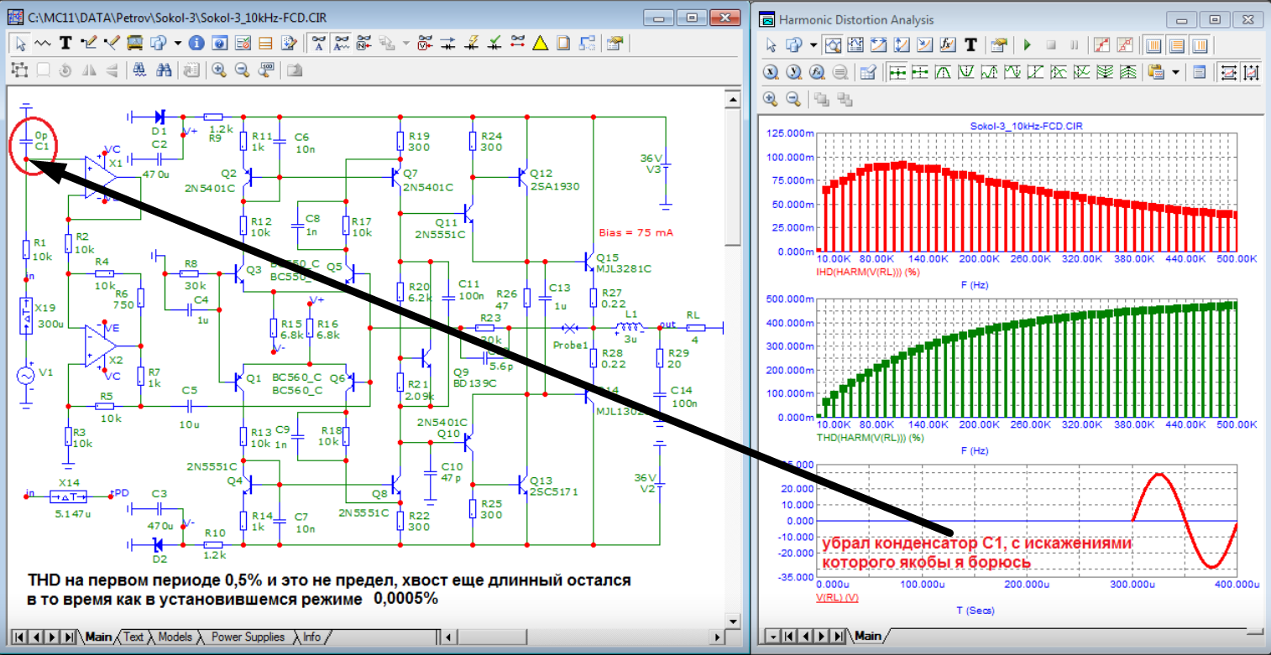Toggle the Pin Connections glasses icon
Screen dimensions: 1271x655
click(x=517, y=43)
